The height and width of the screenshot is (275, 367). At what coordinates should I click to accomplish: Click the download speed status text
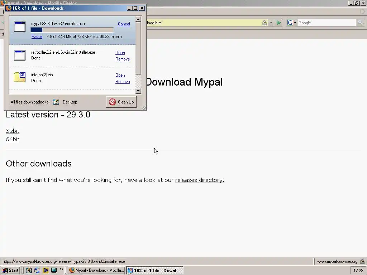[x=84, y=37]
